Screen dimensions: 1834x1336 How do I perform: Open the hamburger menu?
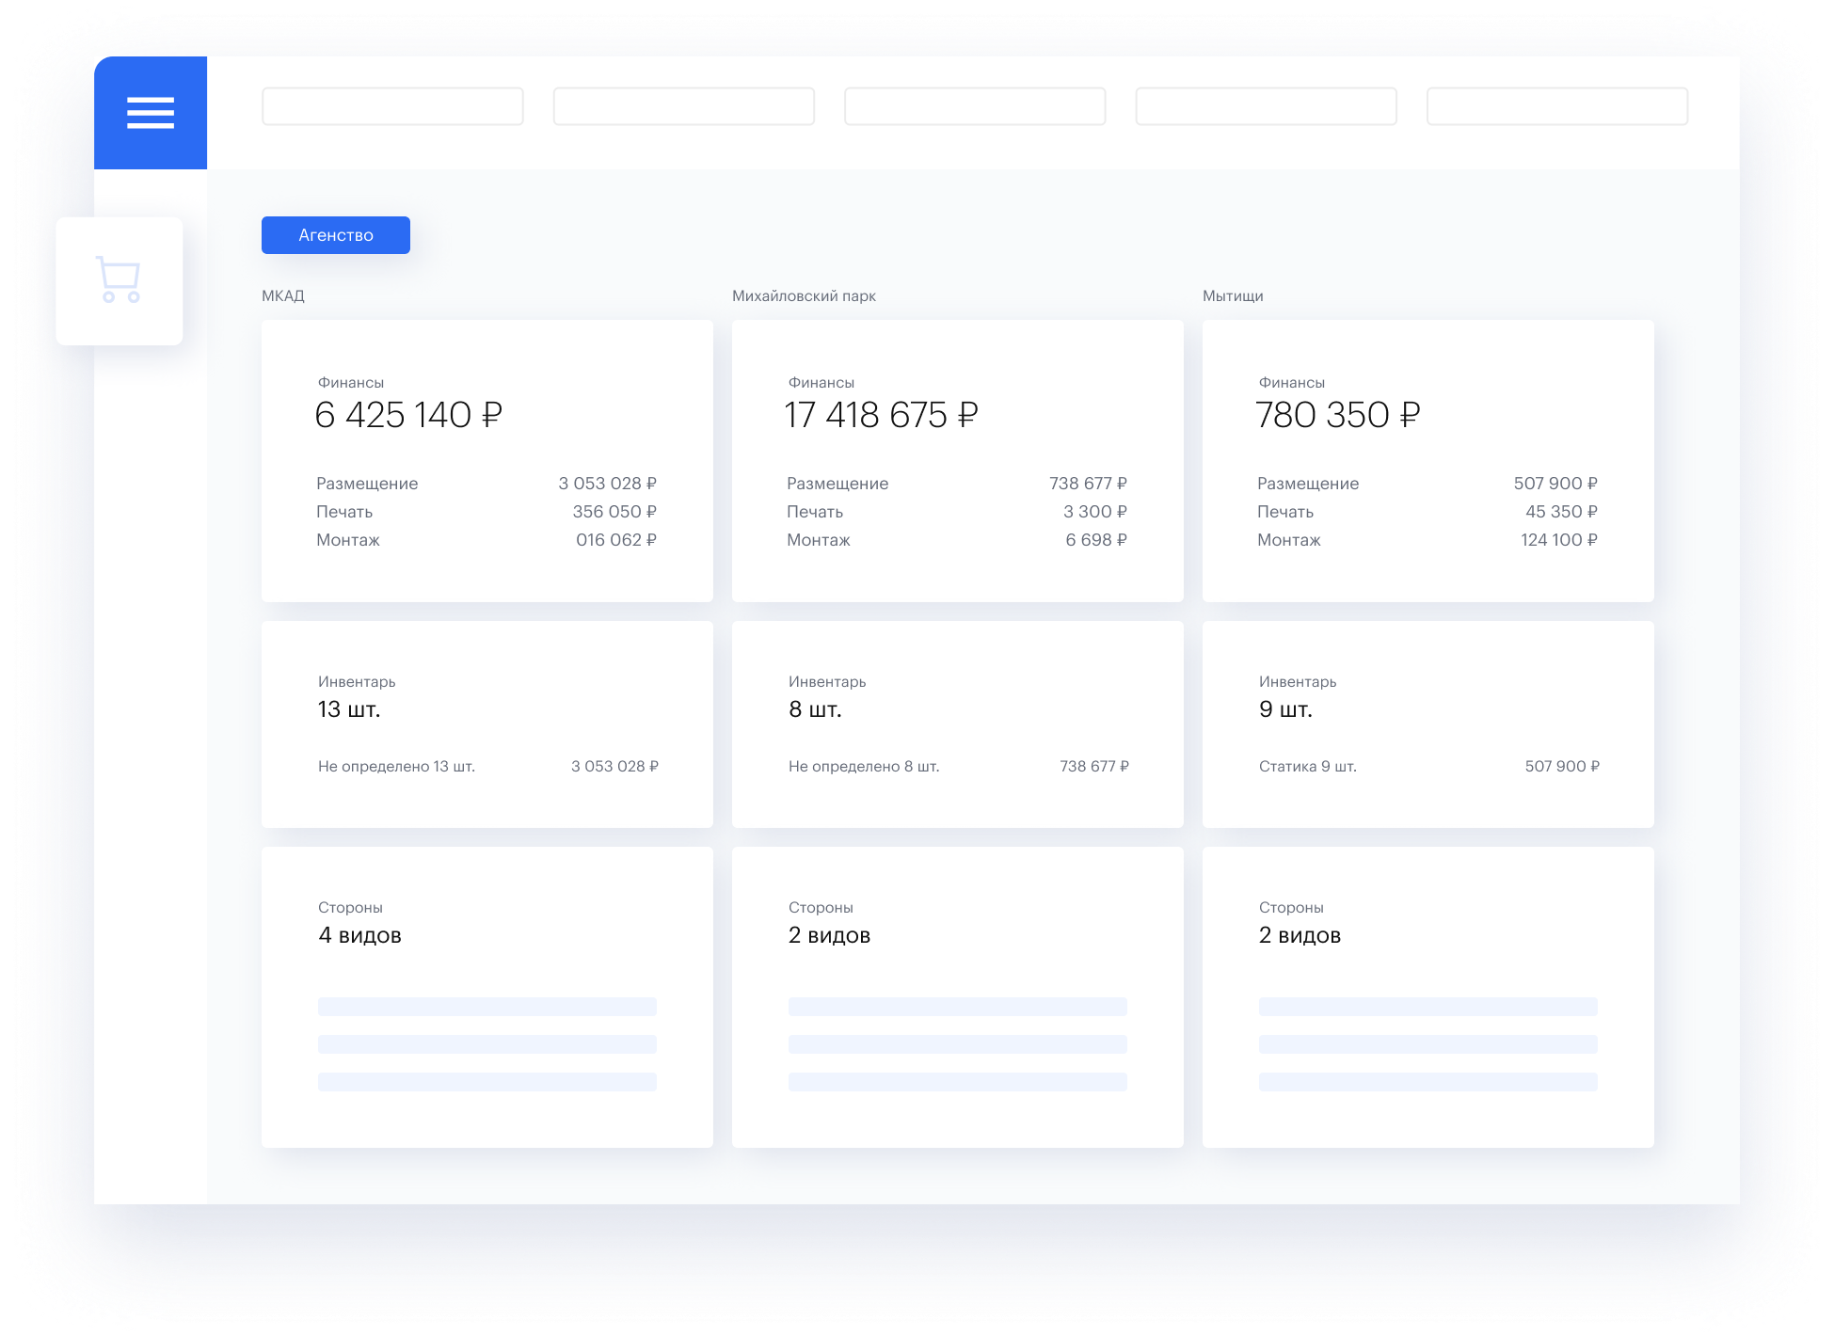pyautogui.click(x=151, y=113)
